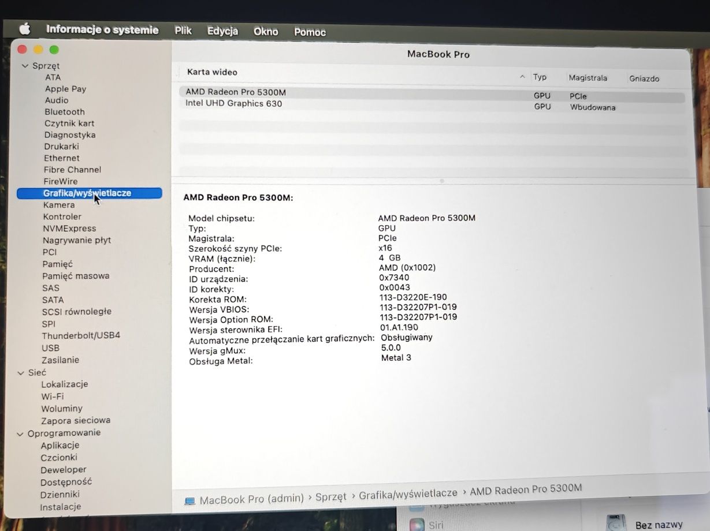Sort by the Gniazdo column header
This screenshot has height=531, width=710.
pos(644,78)
